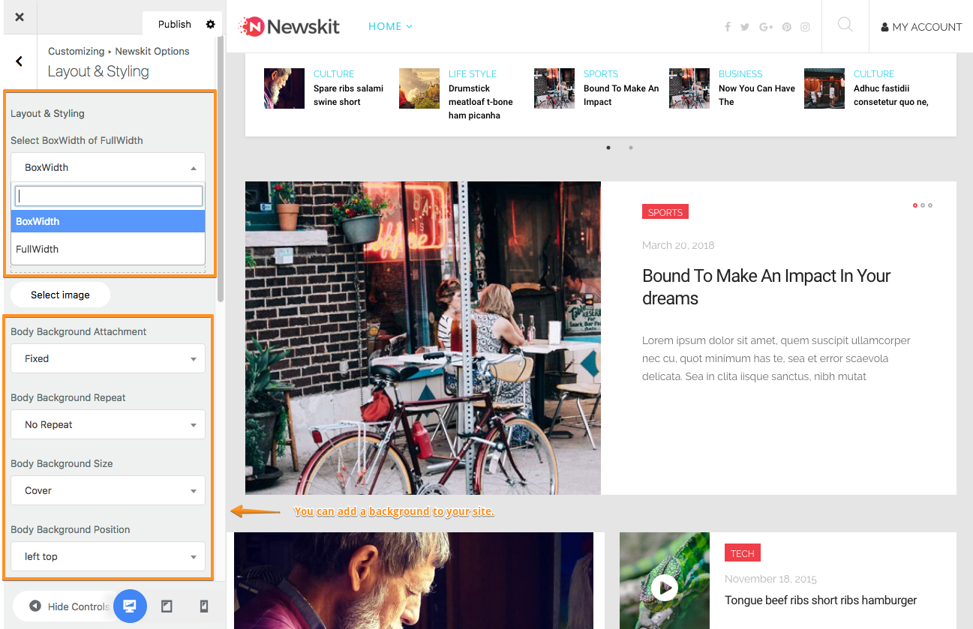Choose the FullWidth option in list
The image size is (973, 629).
point(108,249)
